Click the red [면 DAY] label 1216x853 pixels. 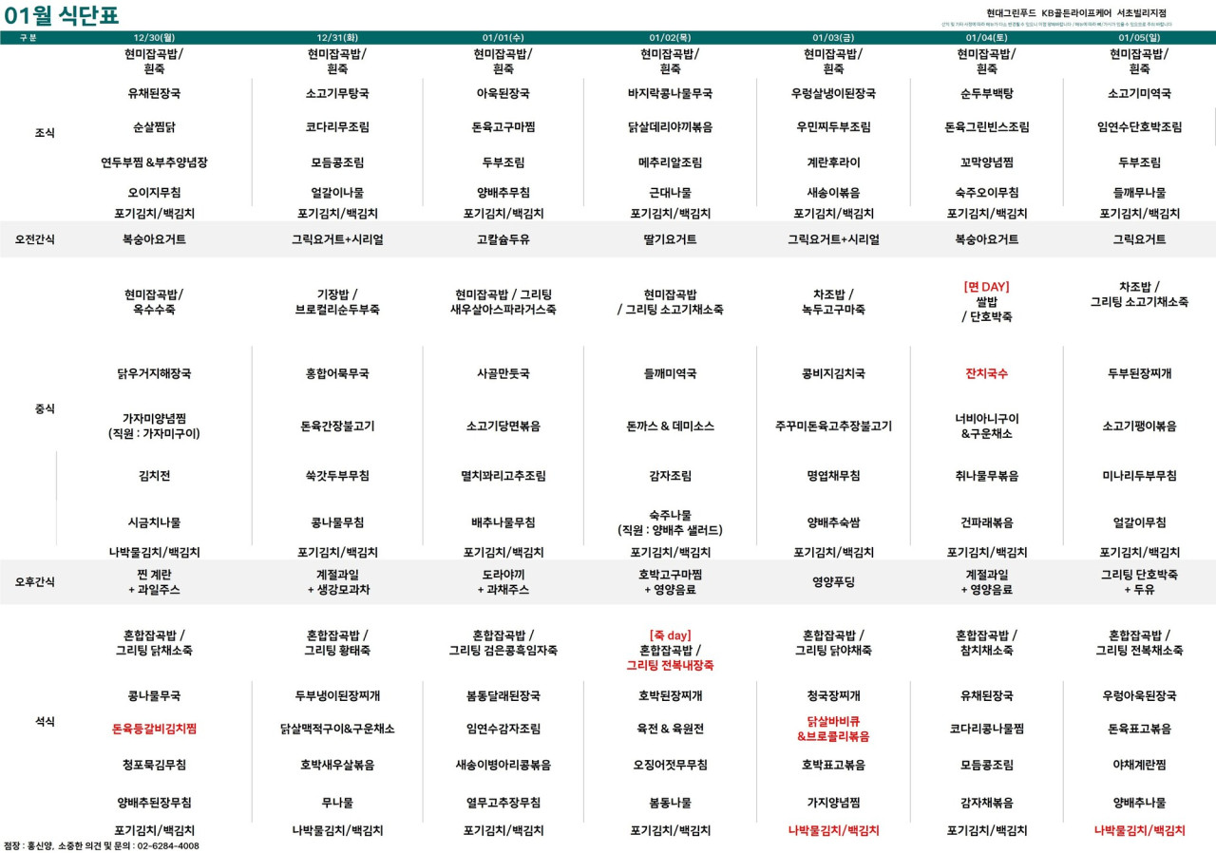pos(986,286)
